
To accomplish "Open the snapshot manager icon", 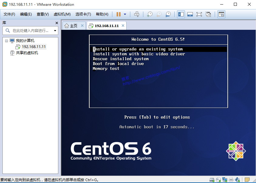I will (168, 14).
